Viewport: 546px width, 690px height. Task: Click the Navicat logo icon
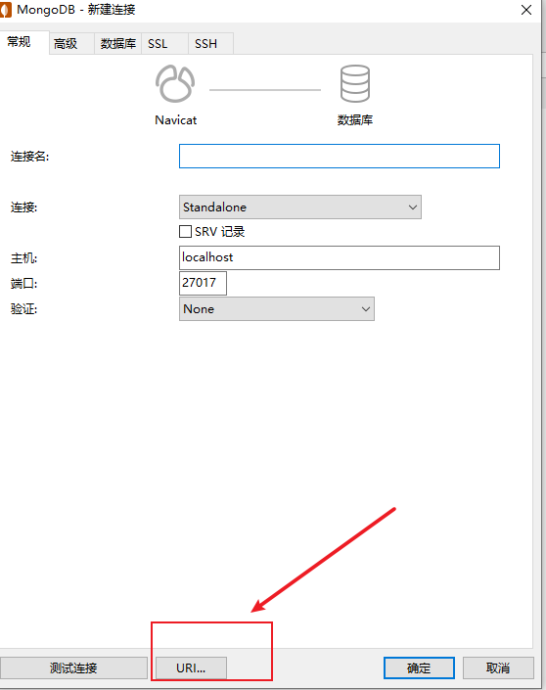(x=175, y=83)
